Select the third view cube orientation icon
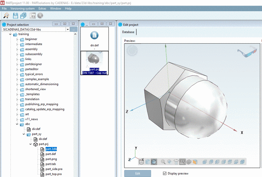The image size is (262, 177). click(x=217, y=162)
